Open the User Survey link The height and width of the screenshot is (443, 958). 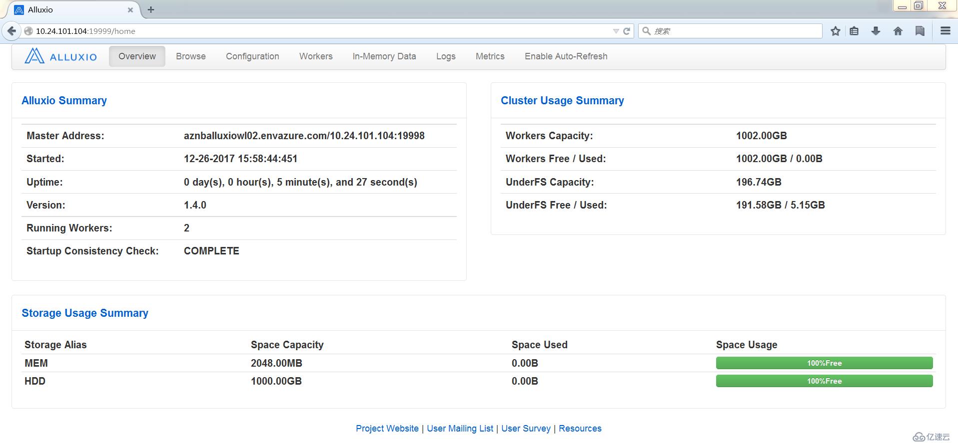526,429
